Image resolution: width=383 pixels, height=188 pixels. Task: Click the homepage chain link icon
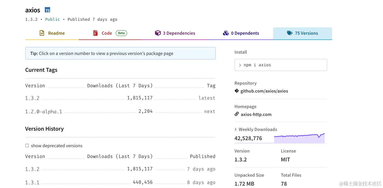coord(237,114)
